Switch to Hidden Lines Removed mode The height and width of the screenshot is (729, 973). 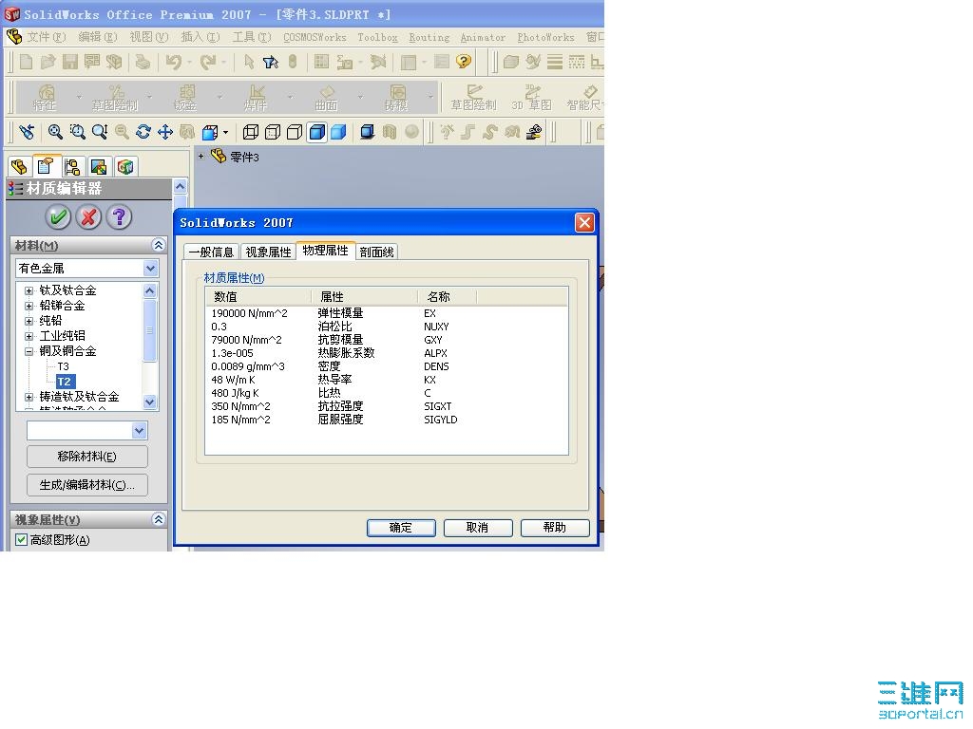click(x=295, y=131)
